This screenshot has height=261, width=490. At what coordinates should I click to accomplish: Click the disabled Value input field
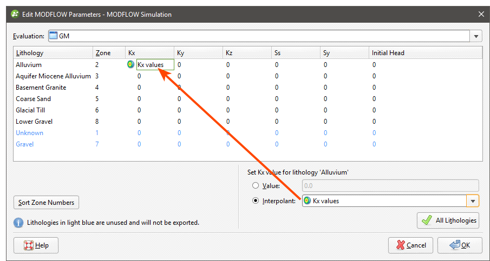point(390,185)
